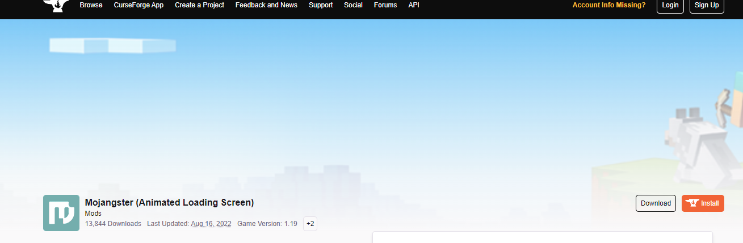
Task: Open the Browse menu
Action: pos(91,5)
